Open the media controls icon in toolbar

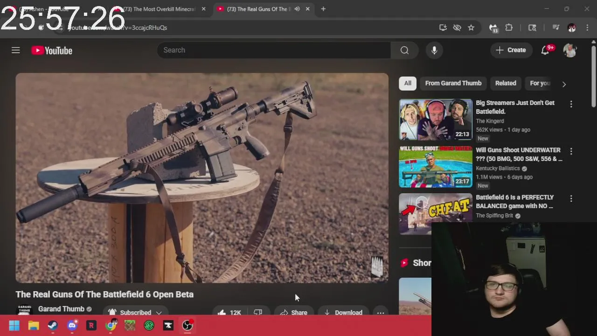click(555, 28)
